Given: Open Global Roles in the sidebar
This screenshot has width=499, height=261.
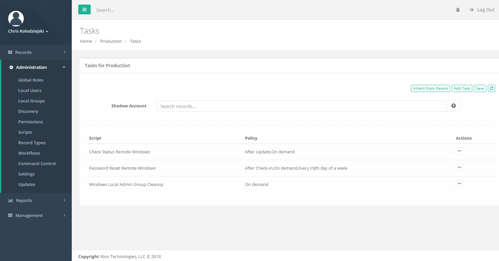Looking at the screenshot, I should pyautogui.click(x=31, y=80).
